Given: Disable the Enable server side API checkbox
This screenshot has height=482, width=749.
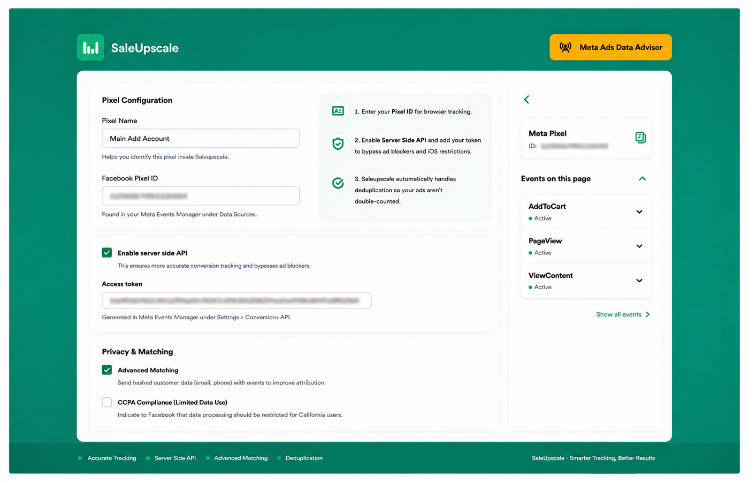Looking at the screenshot, I should [107, 253].
